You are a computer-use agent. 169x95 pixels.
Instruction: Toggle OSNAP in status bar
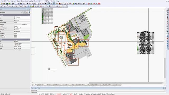point(65,94)
